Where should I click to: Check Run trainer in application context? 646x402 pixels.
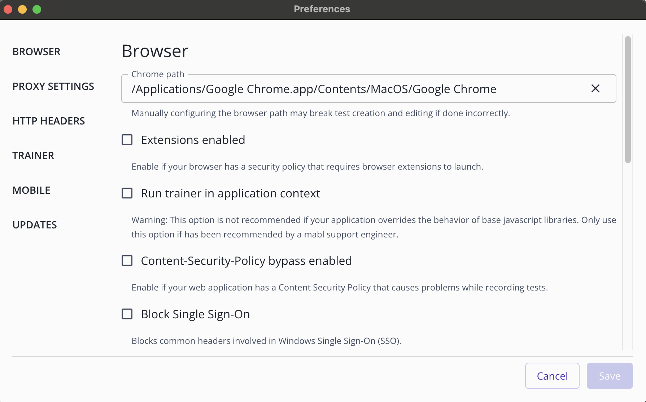[127, 193]
